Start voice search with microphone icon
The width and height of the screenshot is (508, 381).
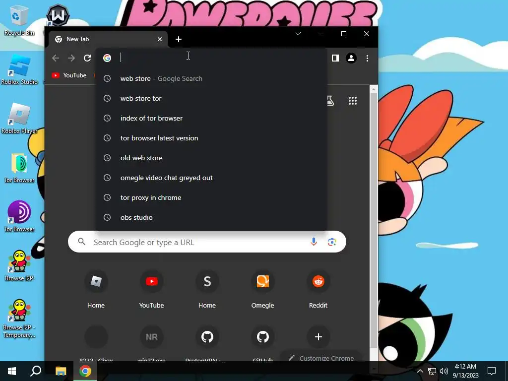[x=314, y=242]
